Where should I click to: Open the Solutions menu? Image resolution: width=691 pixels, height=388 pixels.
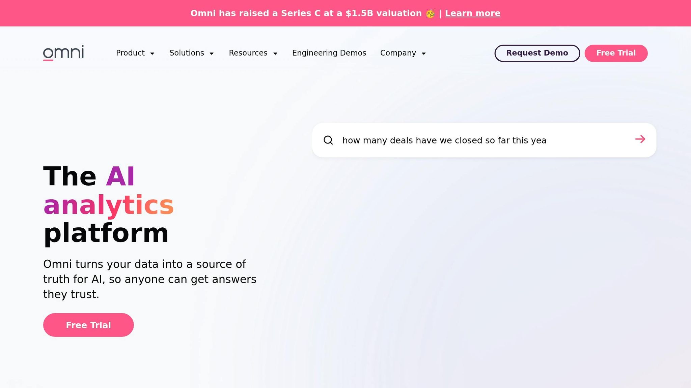pos(187,53)
